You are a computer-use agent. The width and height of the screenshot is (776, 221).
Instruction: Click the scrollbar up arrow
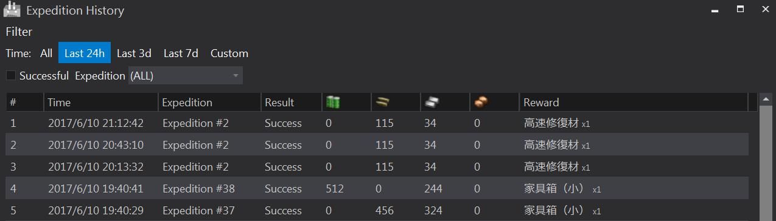[766, 99]
